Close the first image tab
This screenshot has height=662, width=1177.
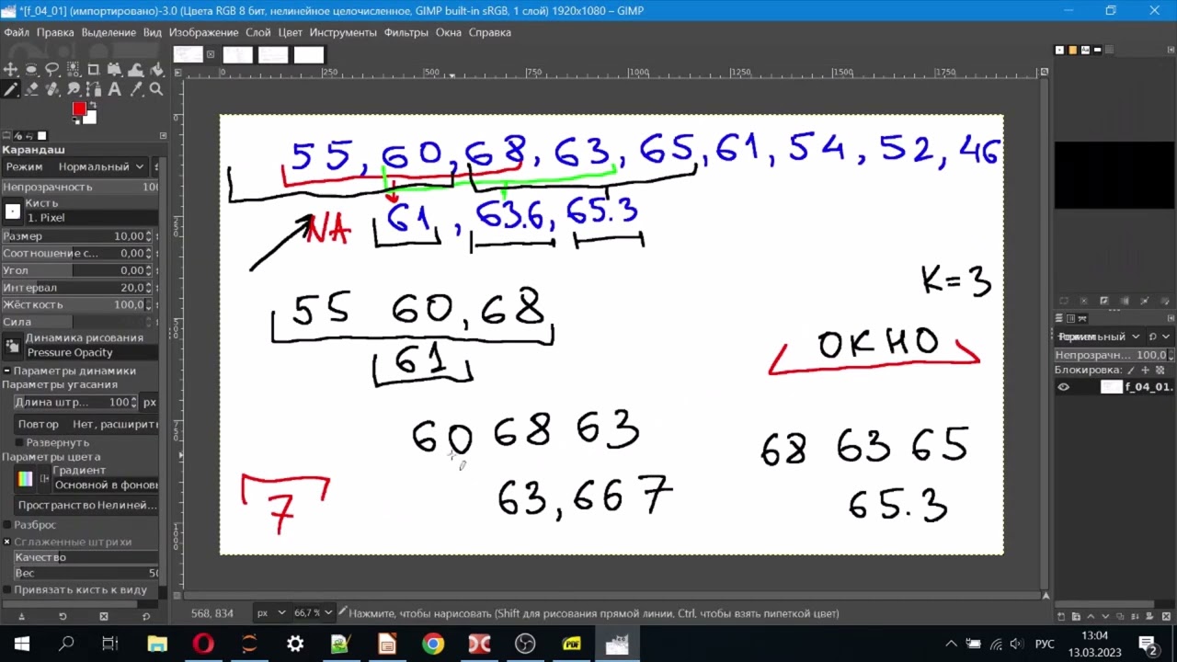(x=211, y=54)
